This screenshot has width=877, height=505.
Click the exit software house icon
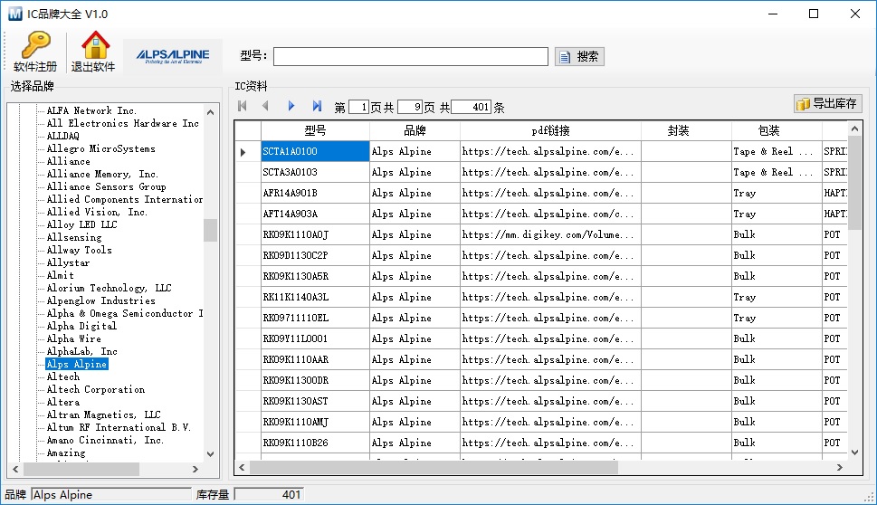tap(93, 52)
